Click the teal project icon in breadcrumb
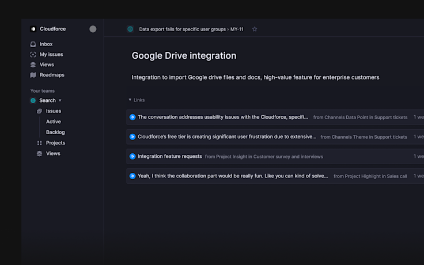The height and width of the screenshot is (265, 424). click(x=130, y=29)
